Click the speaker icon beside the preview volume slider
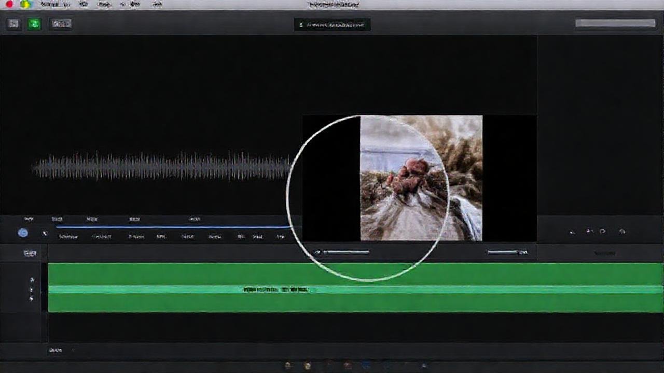This screenshot has height=373, width=664. (x=317, y=252)
